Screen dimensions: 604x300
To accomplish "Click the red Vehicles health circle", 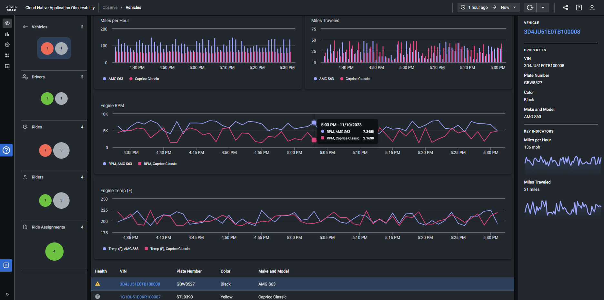I will point(47,48).
